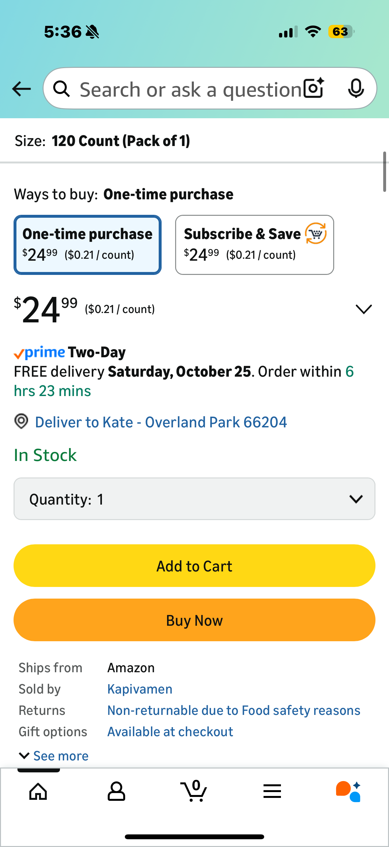Open the Kapivamen seller link
This screenshot has height=847, width=389.
click(140, 689)
